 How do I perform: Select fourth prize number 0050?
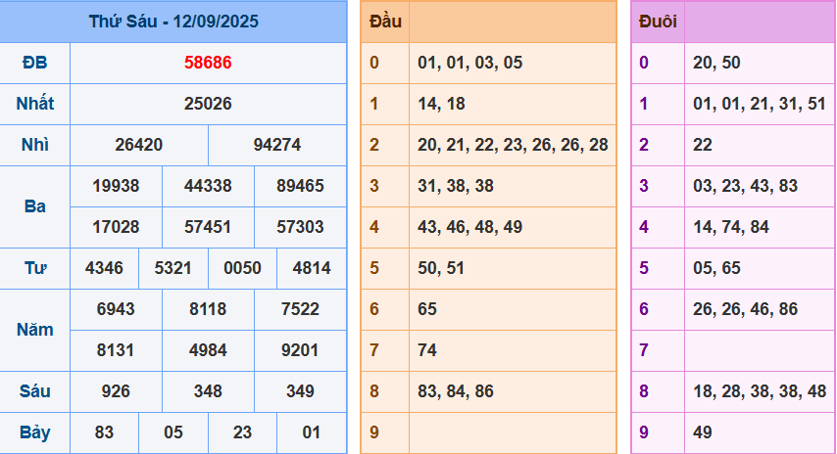[x=242, y=267]
